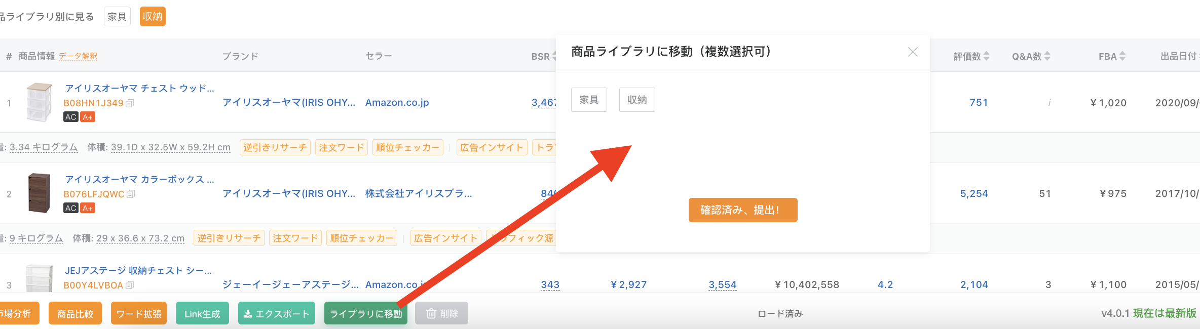Copy ASIN B00Y4LVBOA using copy icon

[x=130, y=285]
